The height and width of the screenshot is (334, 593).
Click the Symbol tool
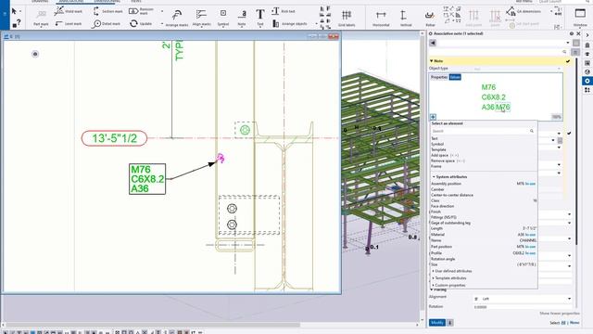[223, 18]
